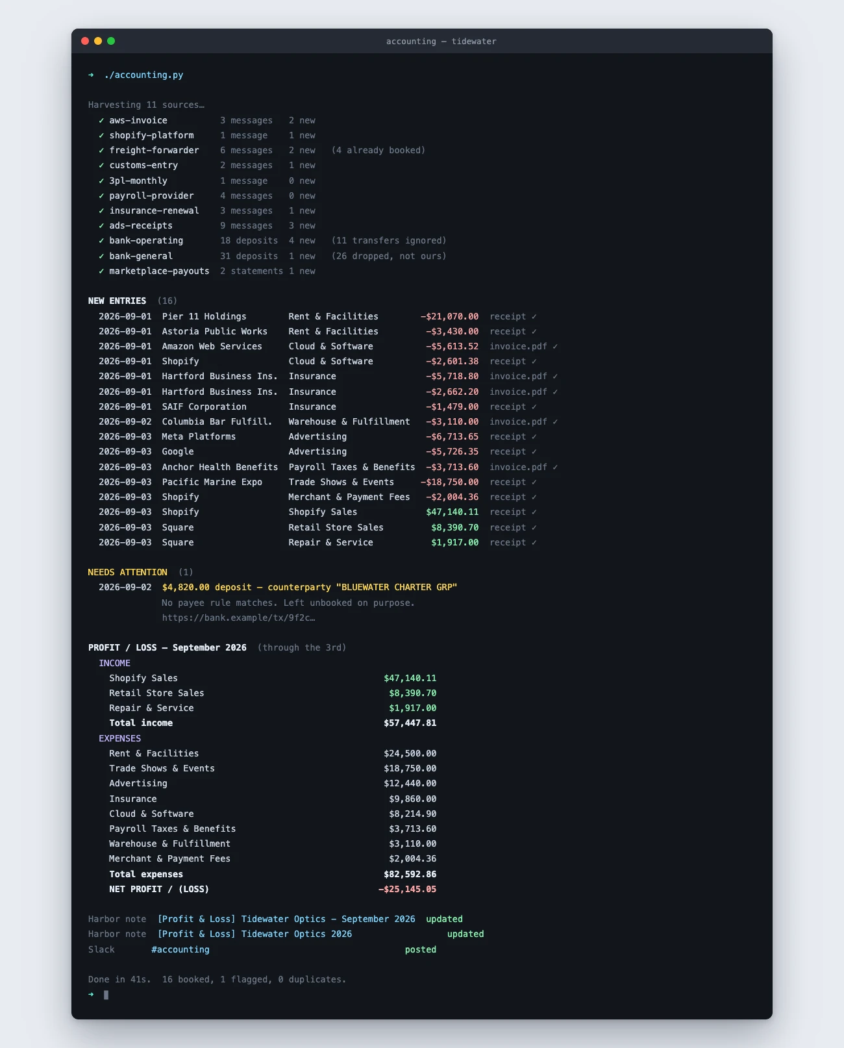Open the Tidewater Optics 2026 note
Viewport: 844px width, 1048px height.
[x=254, y=934]
